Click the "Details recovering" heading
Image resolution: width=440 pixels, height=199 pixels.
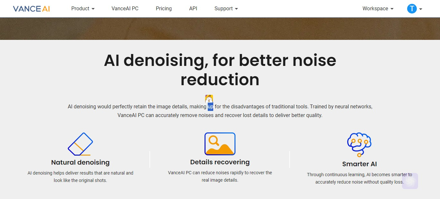click(x=220, y=162)
